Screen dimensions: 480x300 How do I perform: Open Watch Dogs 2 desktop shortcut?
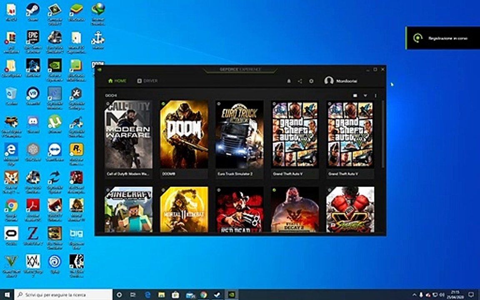pos(33,266)
